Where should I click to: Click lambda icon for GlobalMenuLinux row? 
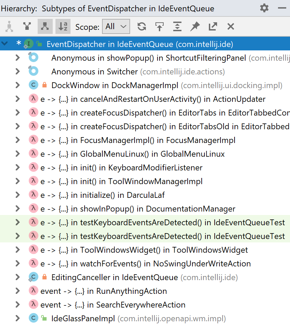[34, 154]
